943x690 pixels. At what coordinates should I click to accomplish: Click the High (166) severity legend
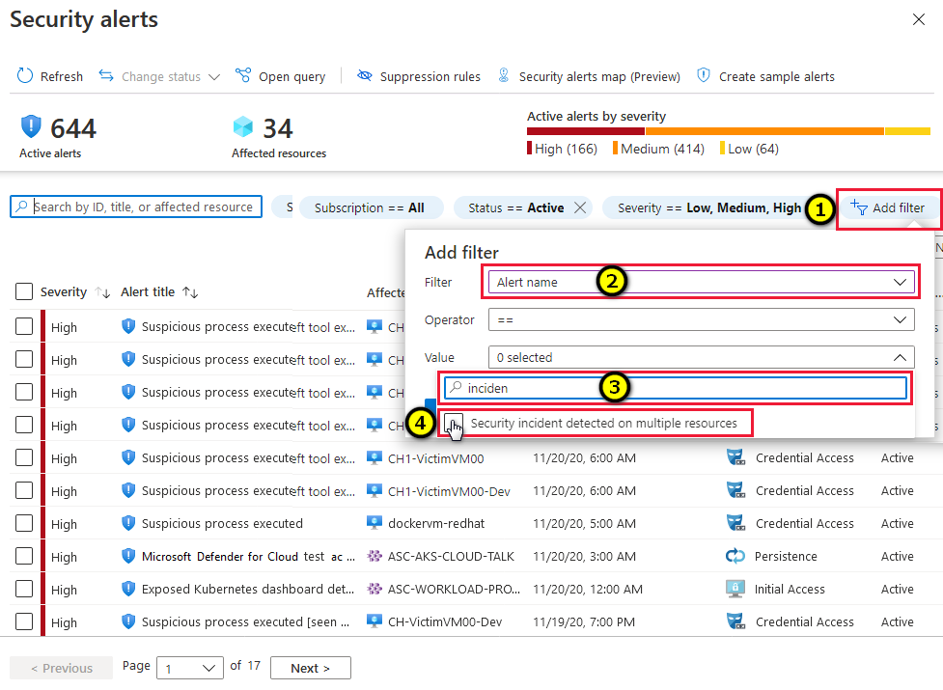(x=563, y=149)
